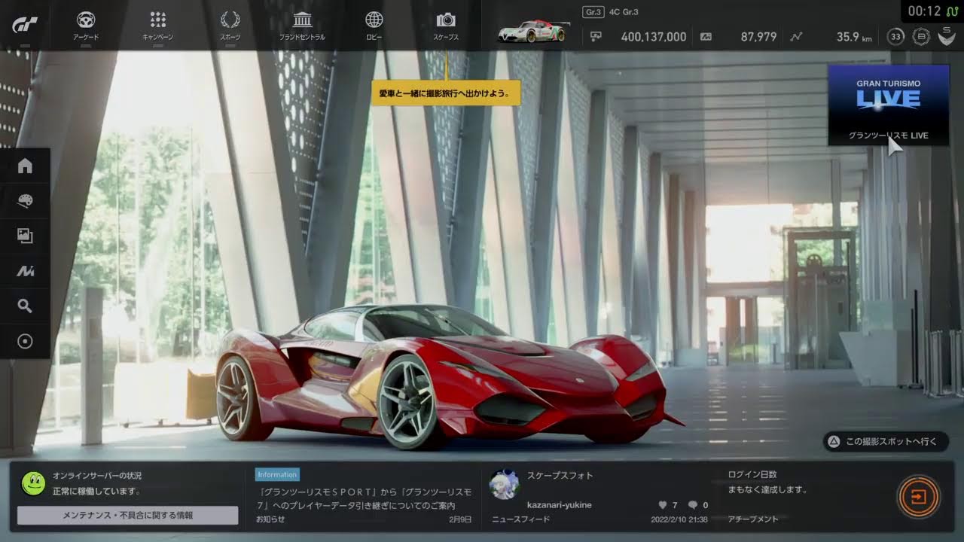Select the circular target icon in sidebar
Screen dimensions: 964x542
tap(25, 341)
